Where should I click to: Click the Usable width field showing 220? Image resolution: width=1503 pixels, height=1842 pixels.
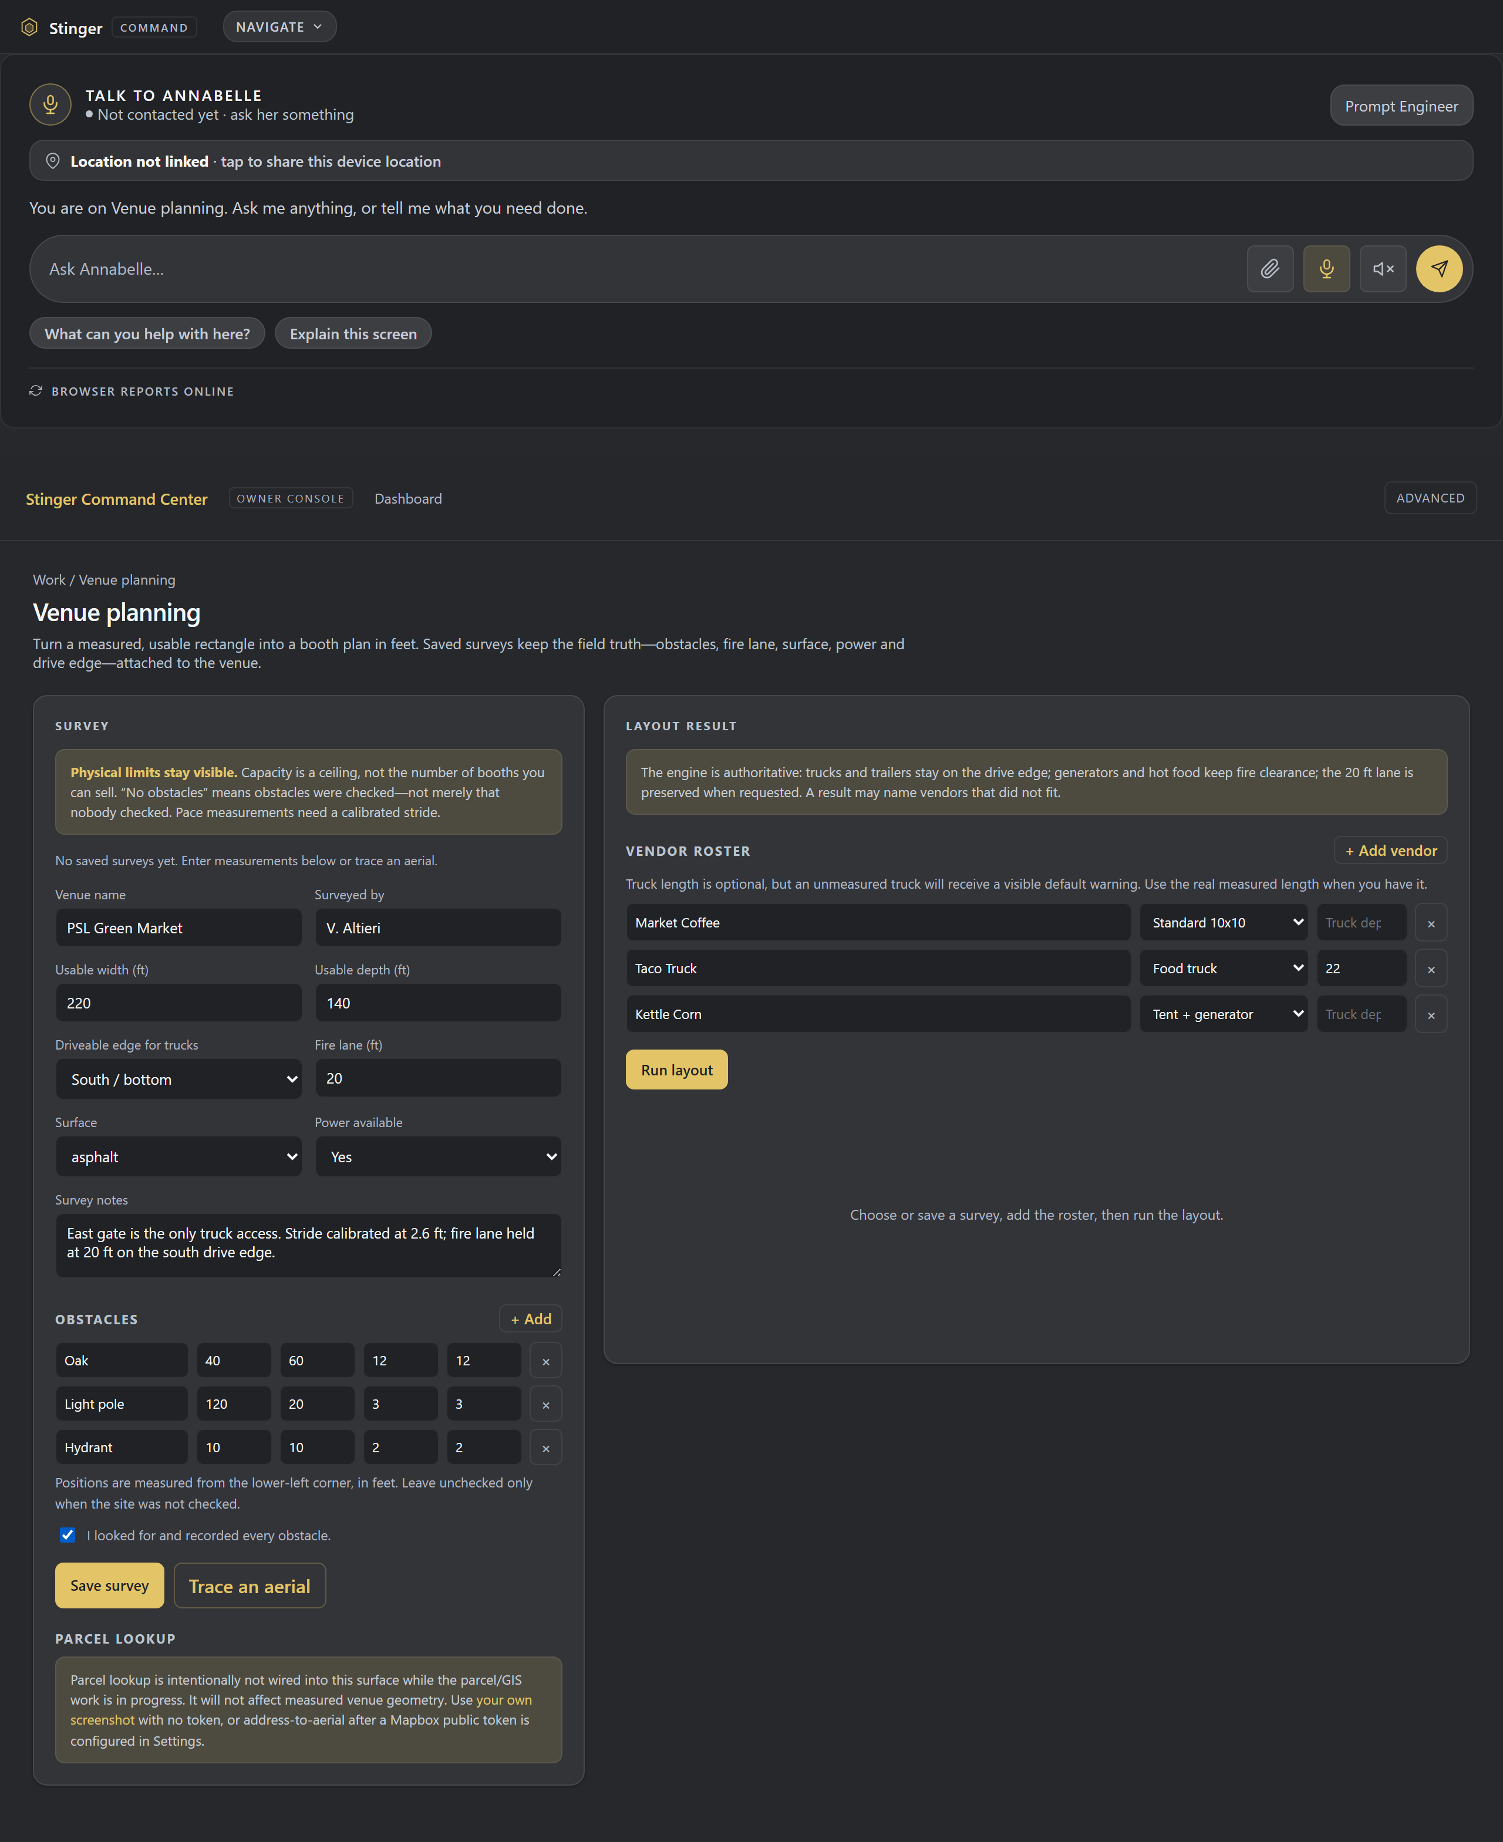click(x=178, y=1003)
